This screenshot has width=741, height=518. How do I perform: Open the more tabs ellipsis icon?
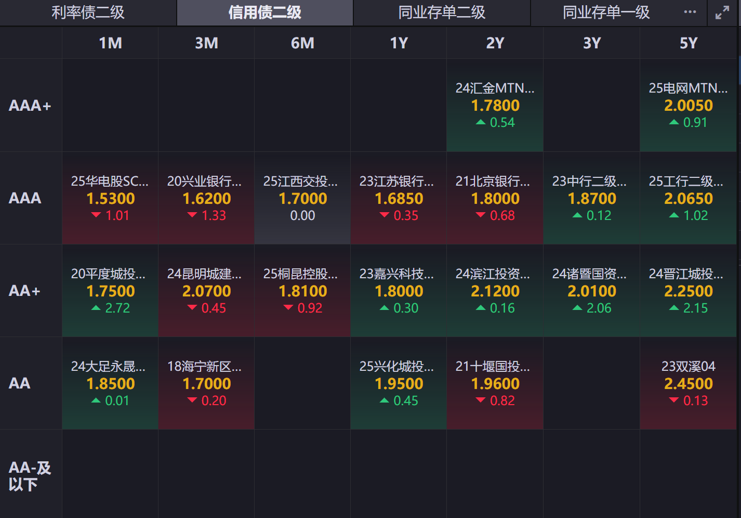tap(690, 12)
